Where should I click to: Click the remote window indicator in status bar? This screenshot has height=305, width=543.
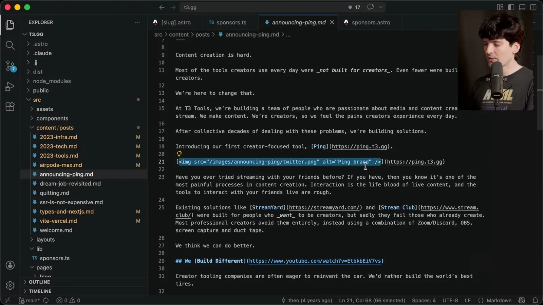point(7,300)
